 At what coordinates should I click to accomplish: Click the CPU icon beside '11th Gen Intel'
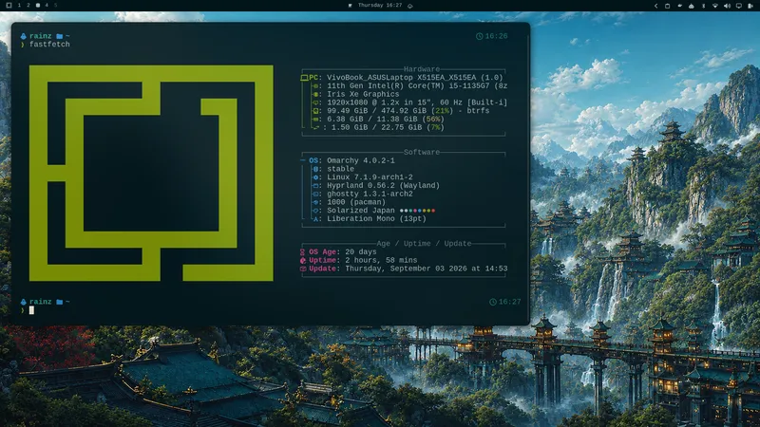click(x=315, y=86)
